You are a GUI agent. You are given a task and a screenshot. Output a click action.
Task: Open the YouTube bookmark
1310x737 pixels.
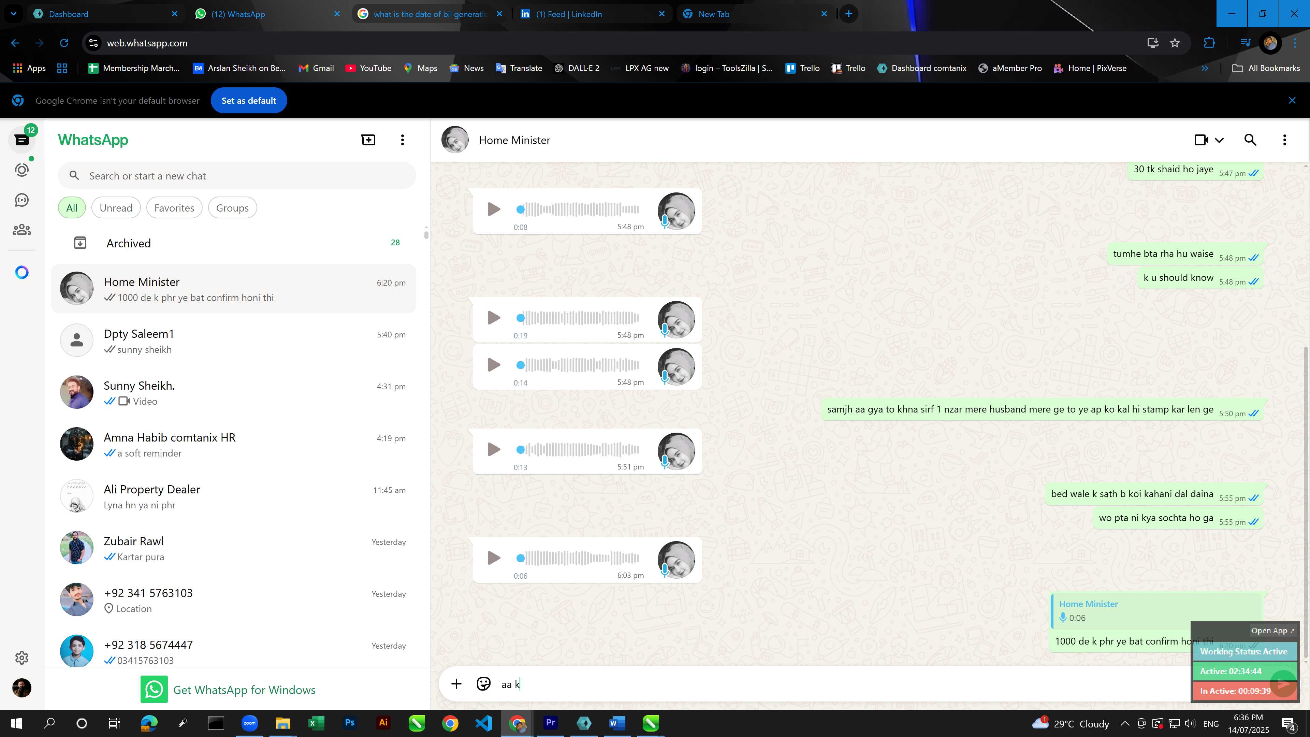pyautogui.click(x=368, y=68)
